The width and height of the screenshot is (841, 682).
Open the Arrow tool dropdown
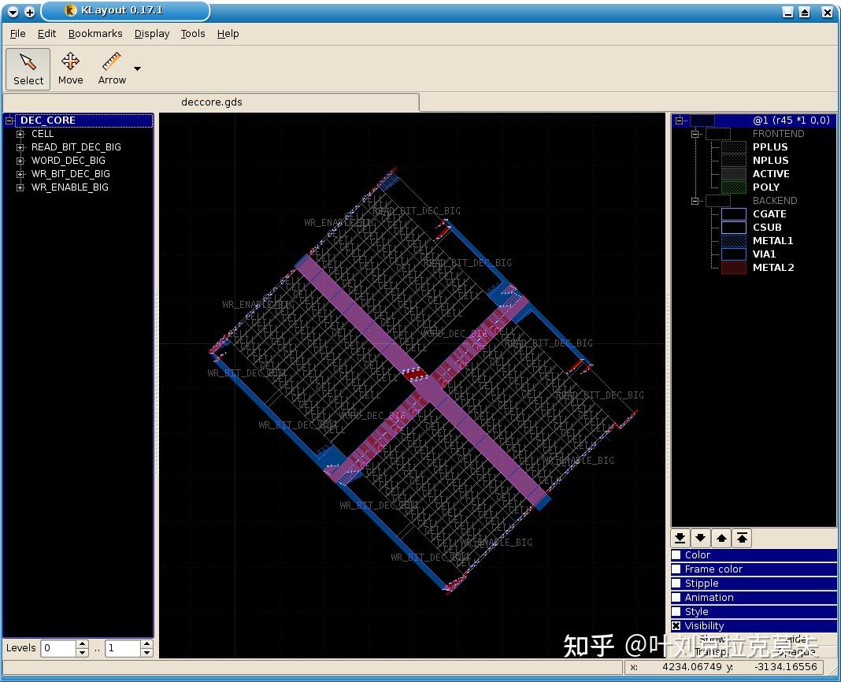click(x=135, y=69)
